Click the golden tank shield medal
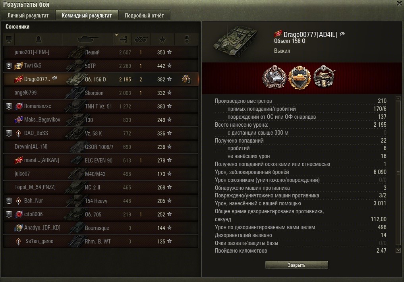 [x=299, y=77]
